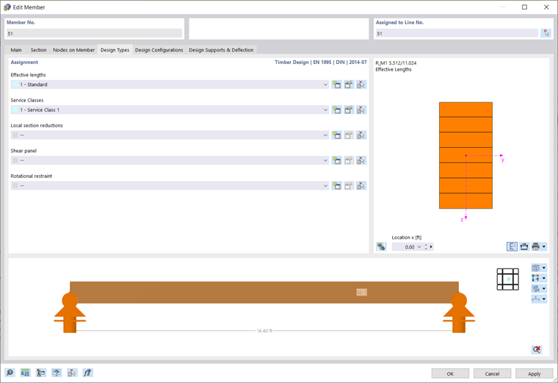The width and height of the screenshot is (558, 383).
Task: Pick local section reduction from model icon
Action: (361, 135)
